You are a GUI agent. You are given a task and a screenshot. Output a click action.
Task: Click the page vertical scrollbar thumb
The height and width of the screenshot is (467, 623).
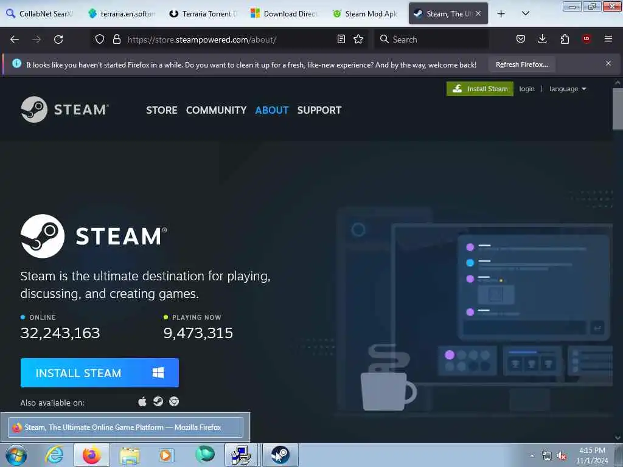point(618,108)
